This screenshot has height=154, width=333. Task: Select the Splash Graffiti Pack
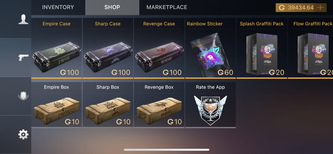click(262, 48)
